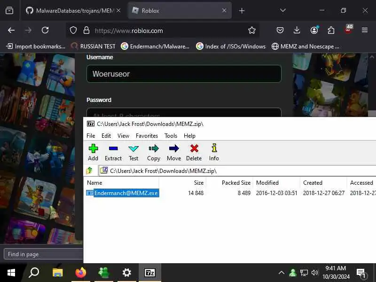Click the red extension badge showing 40
Viewport: 376px width, 282px height.
[348, 30]
